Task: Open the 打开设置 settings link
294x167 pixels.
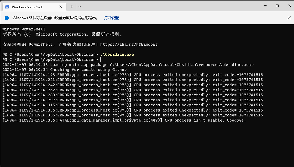Action: coord(111,18)
